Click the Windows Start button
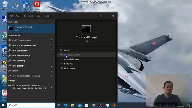The height and width of the screenshot is (108, 192). tap(3, 105)
